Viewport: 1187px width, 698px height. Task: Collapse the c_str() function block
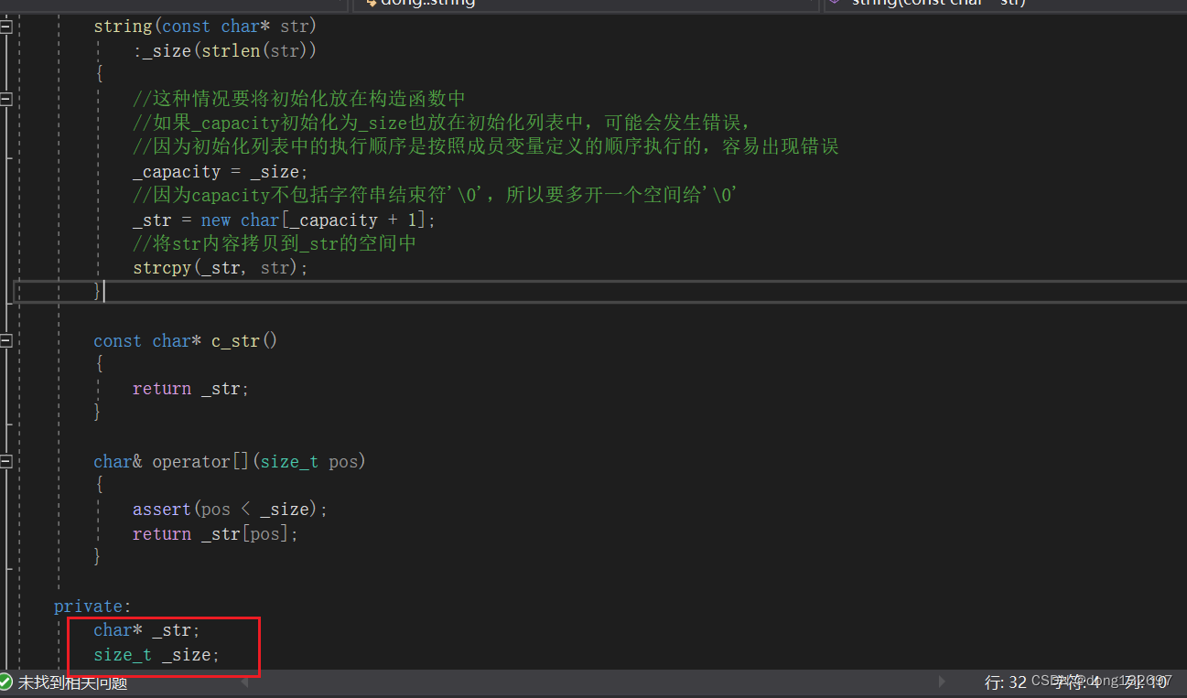tap(5, 340)
